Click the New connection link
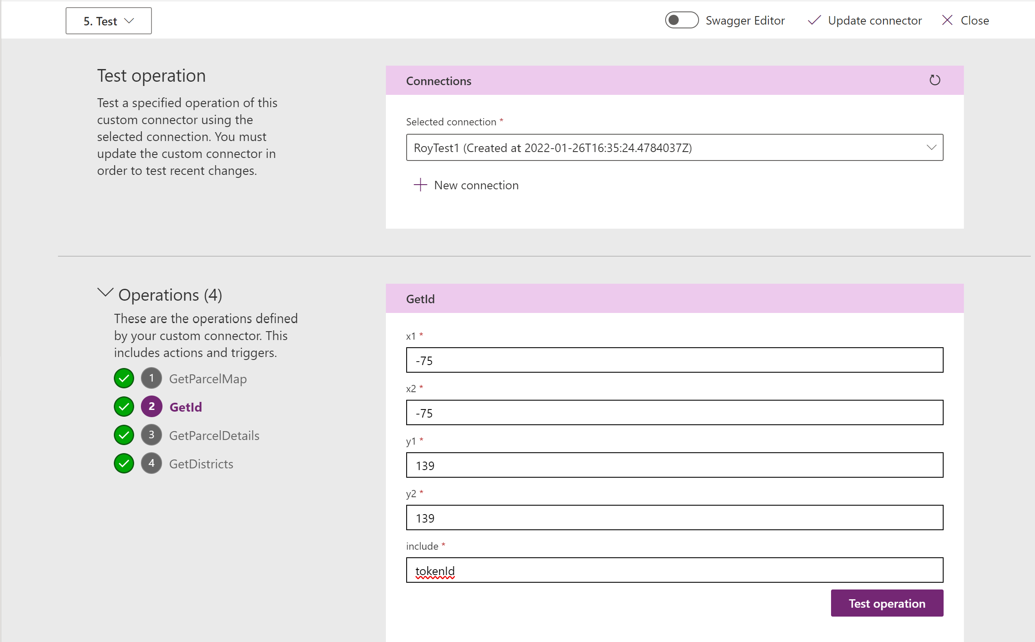The height and width of the screenshot is (642, 1035). point(476,185)
